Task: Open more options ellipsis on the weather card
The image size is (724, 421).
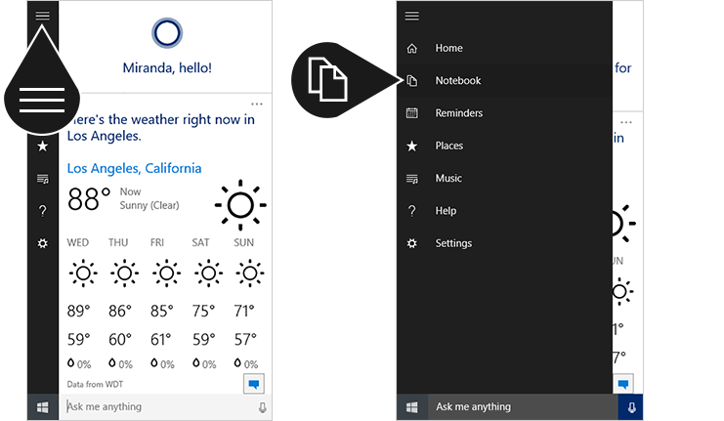Action: tap(257, 104)
